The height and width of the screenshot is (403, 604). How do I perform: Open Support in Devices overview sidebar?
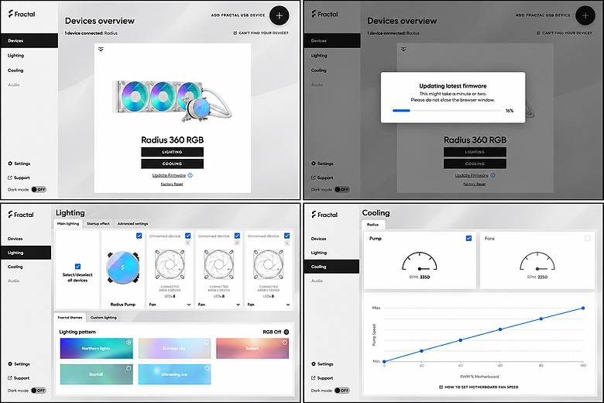(x=19, y=177)
